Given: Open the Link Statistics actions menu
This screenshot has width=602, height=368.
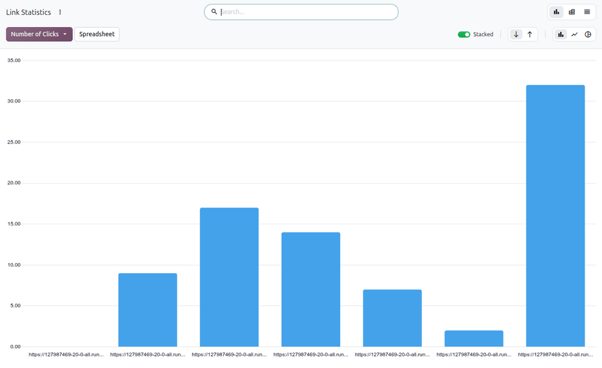Looking at the screenshot, I should click(x=60, y=12).
